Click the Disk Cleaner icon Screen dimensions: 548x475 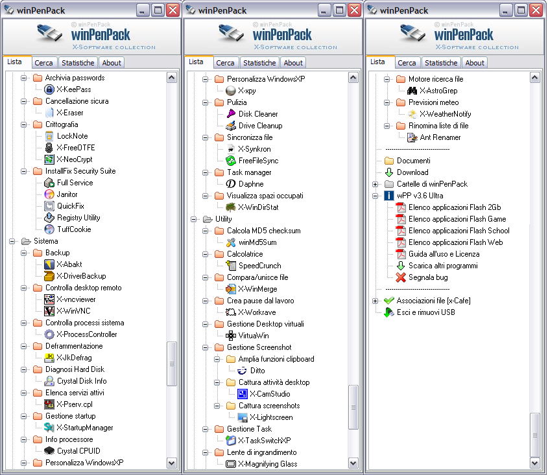pos(231,114)
